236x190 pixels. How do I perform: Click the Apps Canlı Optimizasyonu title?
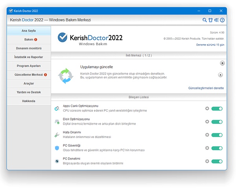[81, 106]
